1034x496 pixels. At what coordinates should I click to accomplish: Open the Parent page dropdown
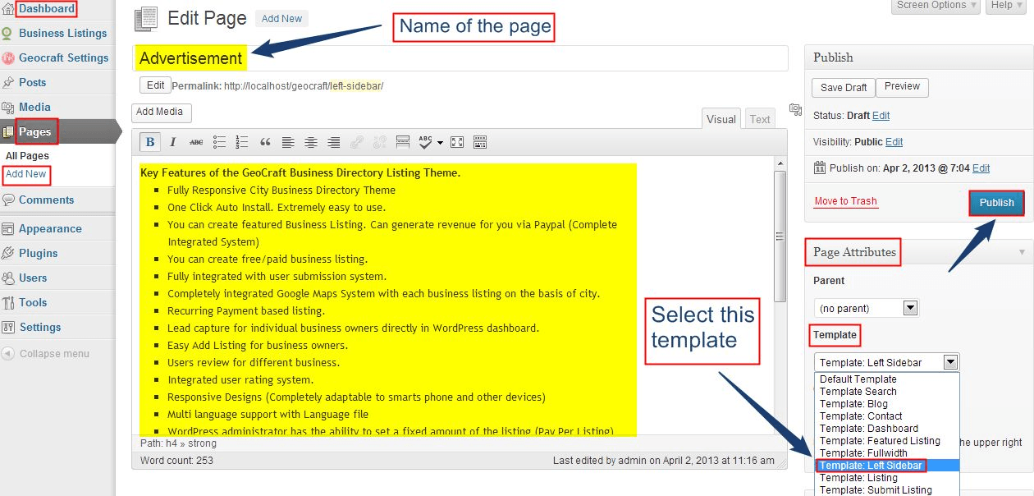[x=867, y=309]
